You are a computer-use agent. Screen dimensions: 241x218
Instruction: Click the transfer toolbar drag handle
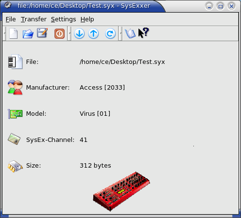(x=69, y=33)
